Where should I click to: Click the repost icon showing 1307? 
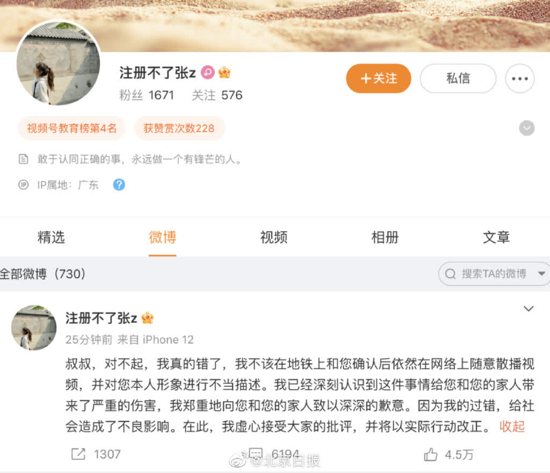(x=78, y=454)
